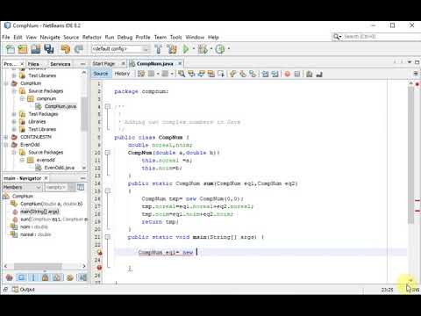Collapse code fold at line 10

108,153
